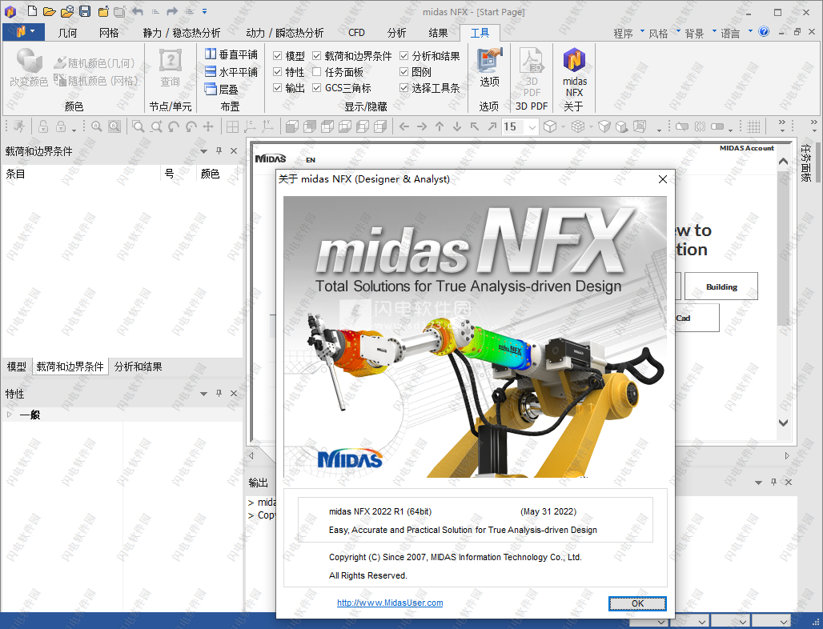
Task: Open the www.MidasUser.com link
Action: point(390,603)
